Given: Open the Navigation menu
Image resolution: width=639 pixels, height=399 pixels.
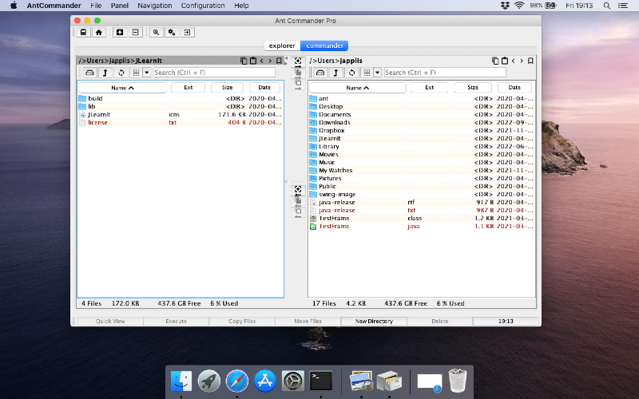Looking at the screenshot, I should pos(154,6).
